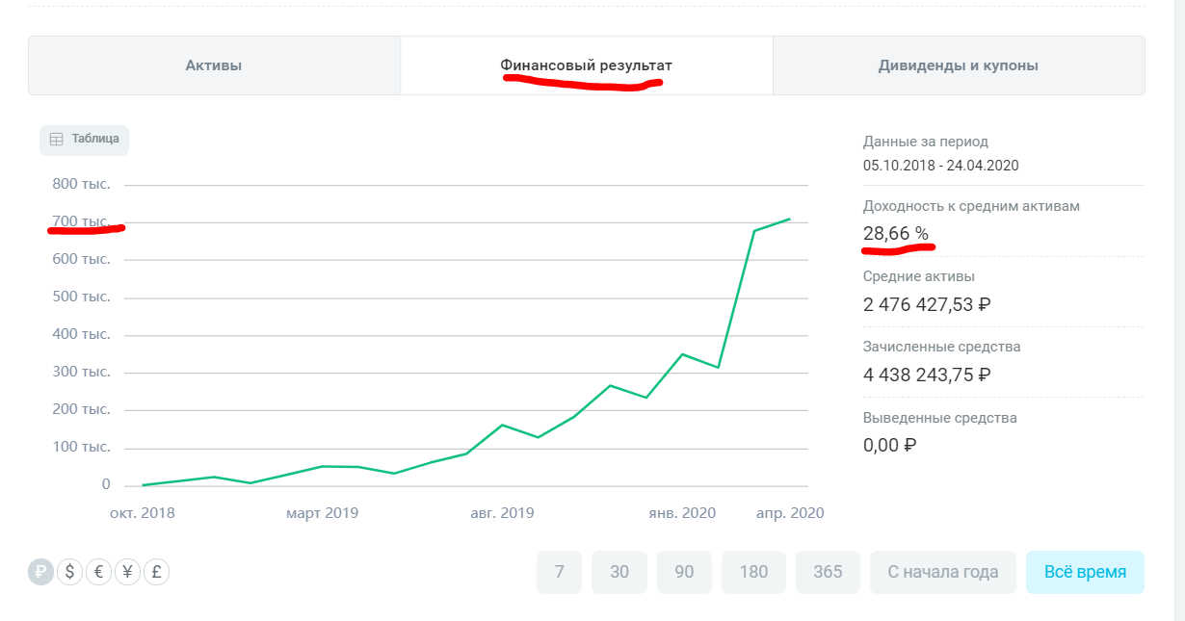Click the table grid icon
This screenshot has width=1185, height=621.
pos(56,139)
